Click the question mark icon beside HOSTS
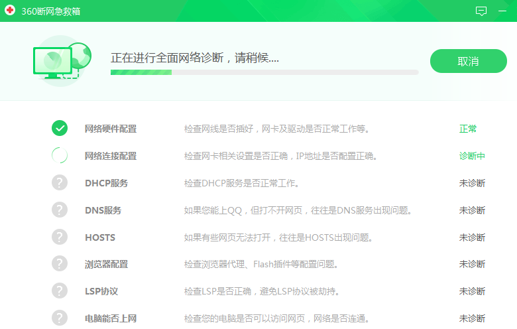 tap(60, 237)
